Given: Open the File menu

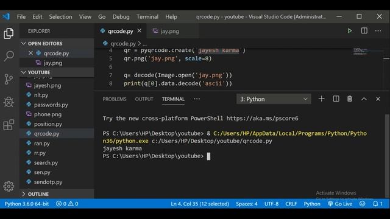Looking at the screenshot, I should pyautogui.click(x=21, y=16).
